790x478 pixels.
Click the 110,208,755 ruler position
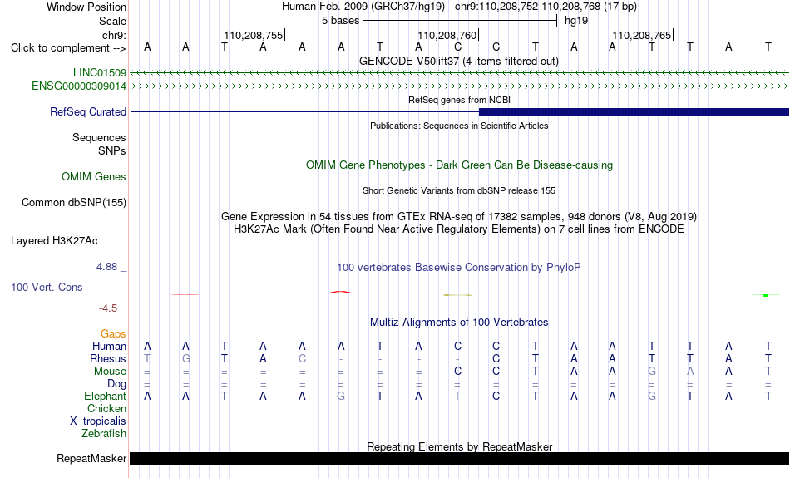tap(254, 35)
